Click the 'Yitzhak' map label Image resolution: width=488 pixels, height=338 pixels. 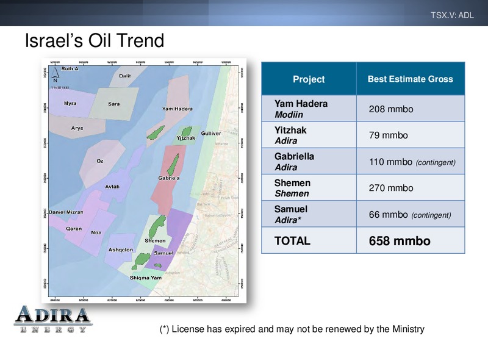186,138
